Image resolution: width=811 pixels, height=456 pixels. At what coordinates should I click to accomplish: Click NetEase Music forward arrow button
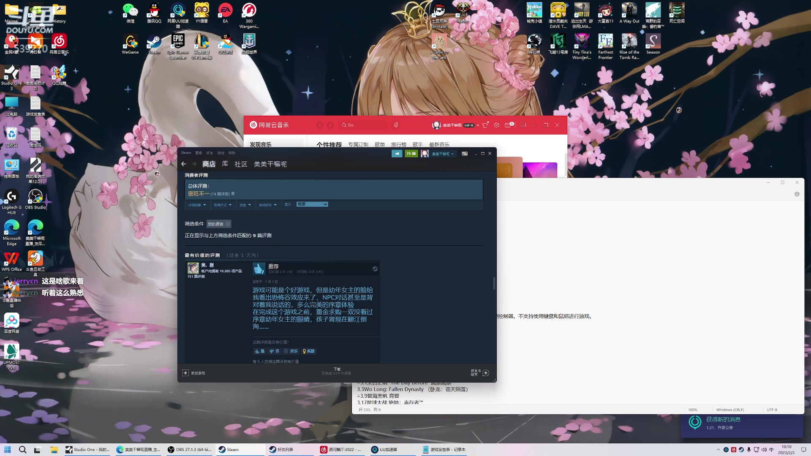[330, 125]
